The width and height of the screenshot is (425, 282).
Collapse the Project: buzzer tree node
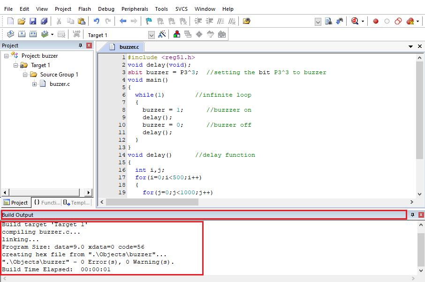pyautogui.click(x=6, y=56)
